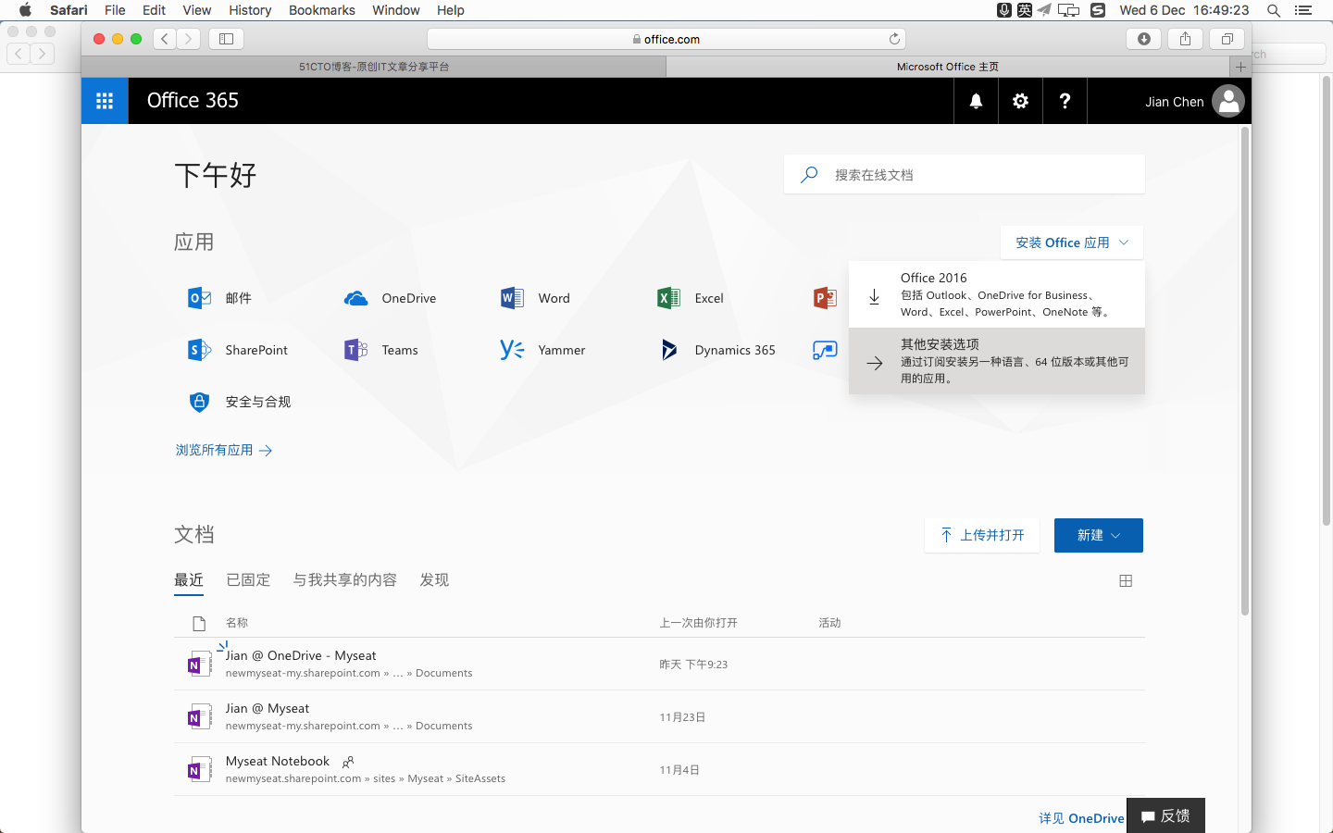
Task: Click Upload and open button
Action: click(982, 535)
